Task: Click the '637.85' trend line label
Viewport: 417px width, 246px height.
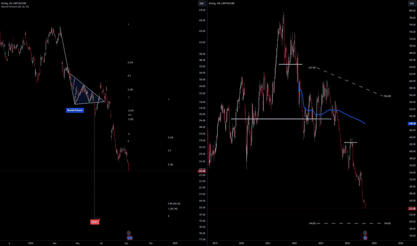Action: pos(312,68)
